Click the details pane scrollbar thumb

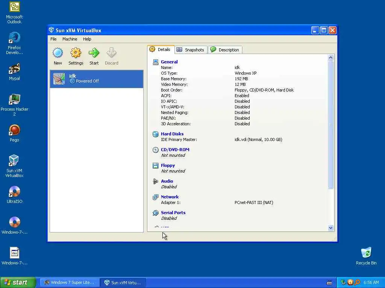pyautogui.click(x=330, y=124)
